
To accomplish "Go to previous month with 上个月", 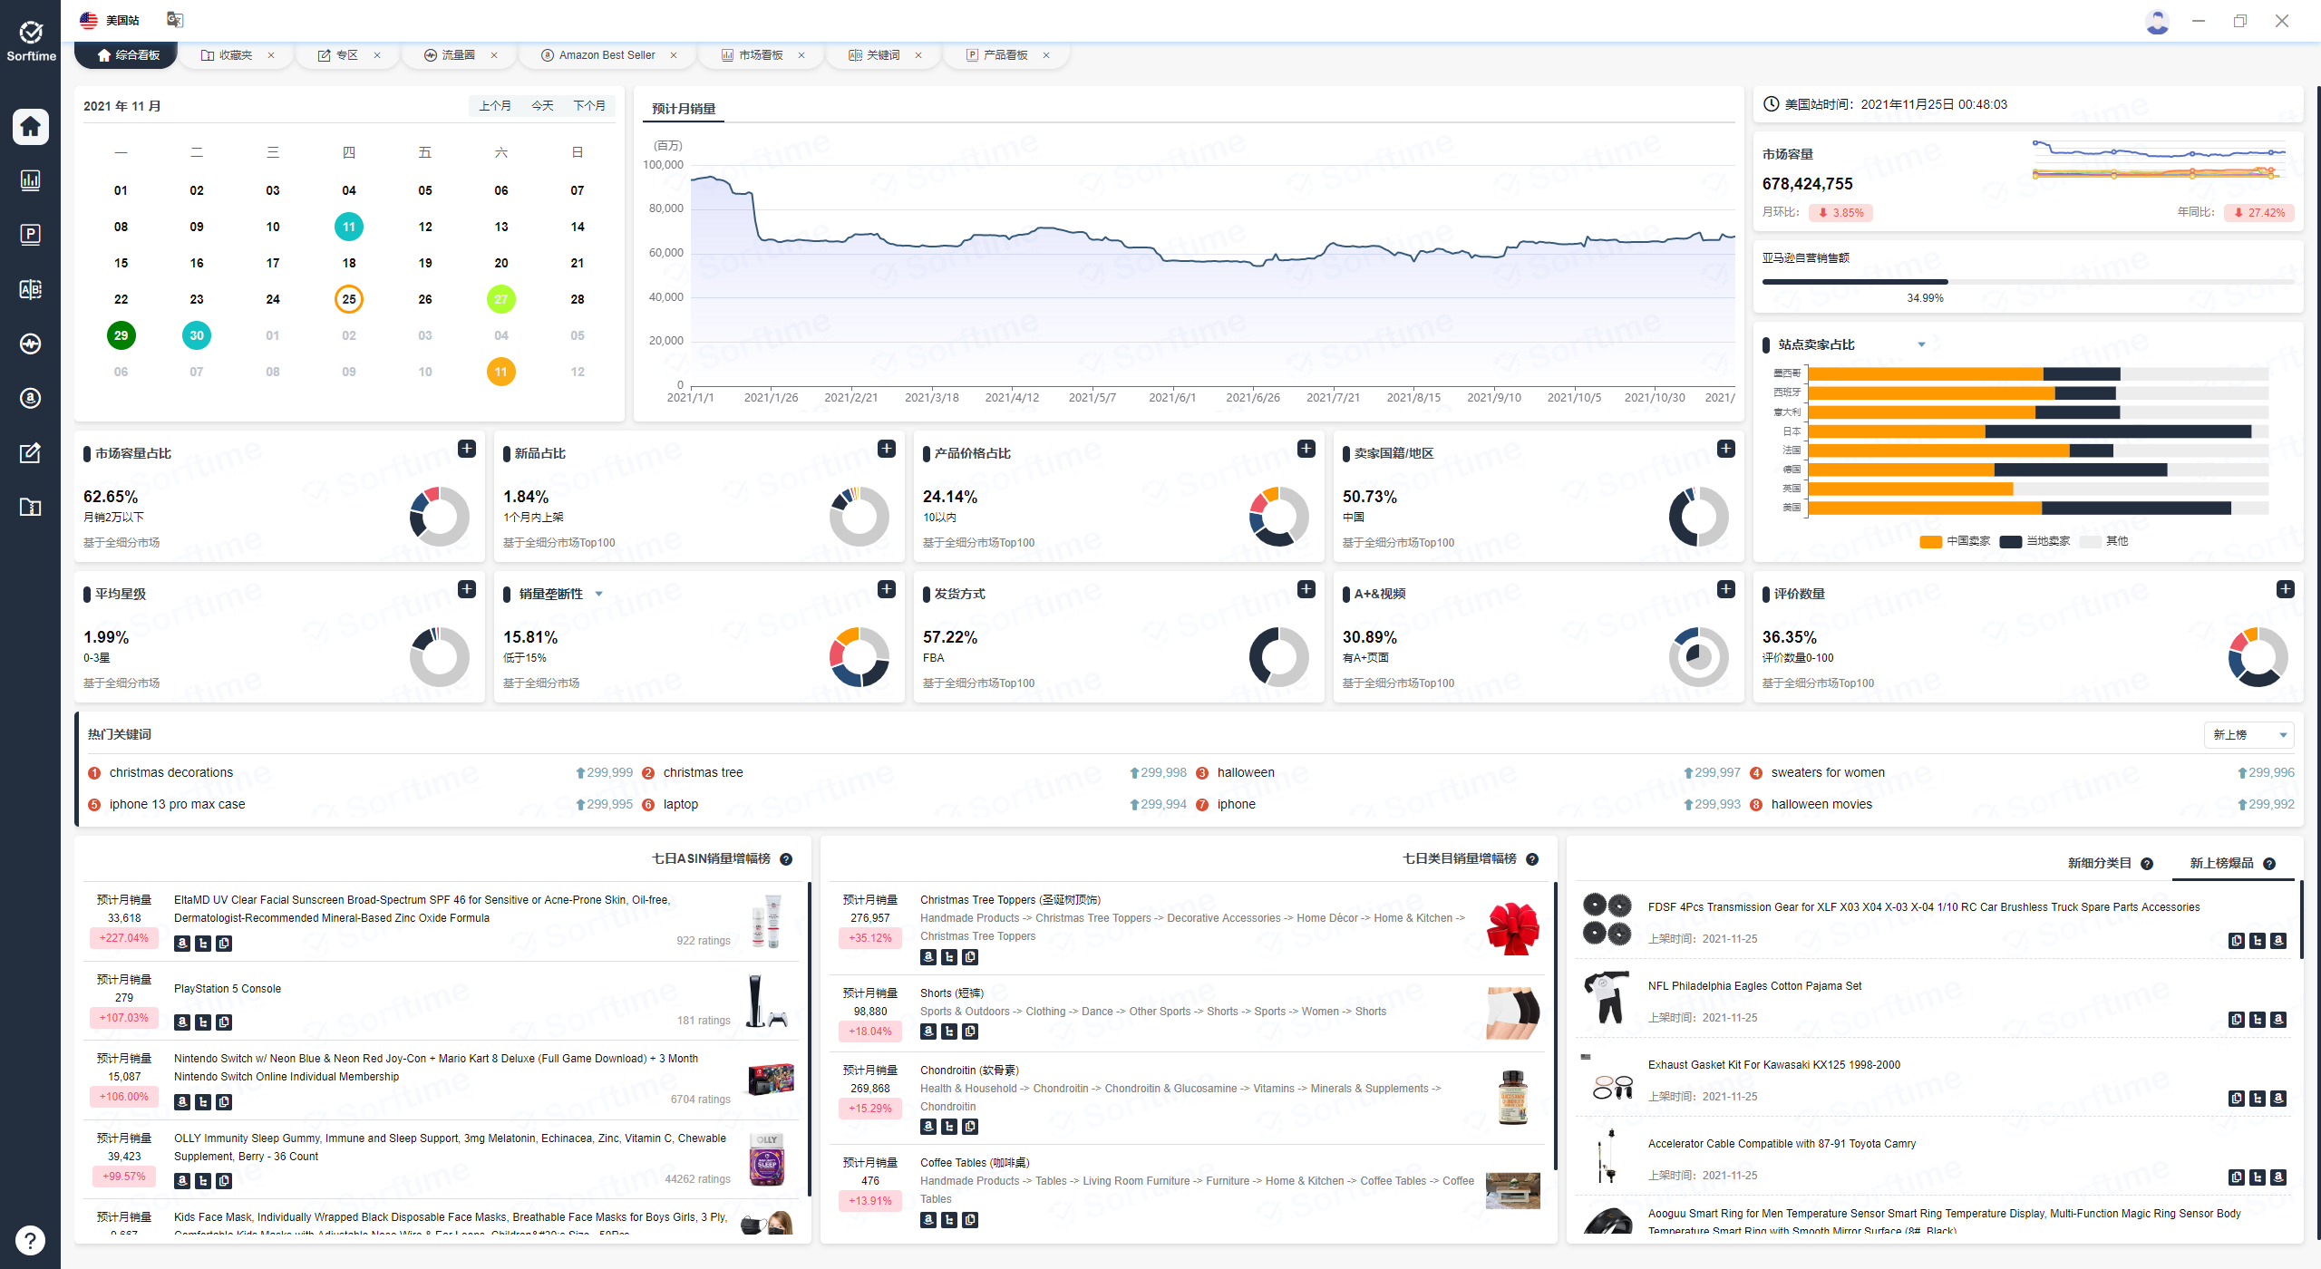I will pyautogui.click(x=495, y=106).
